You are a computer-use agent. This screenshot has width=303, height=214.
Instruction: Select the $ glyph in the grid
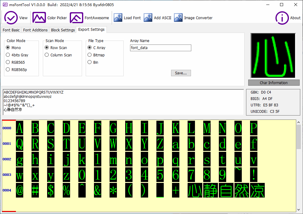tap(50, 190)
